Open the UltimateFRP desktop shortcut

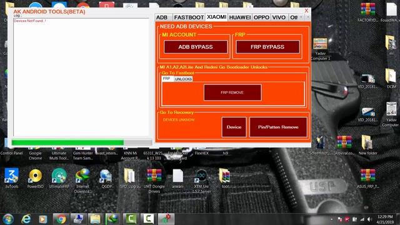click(59, 178)
